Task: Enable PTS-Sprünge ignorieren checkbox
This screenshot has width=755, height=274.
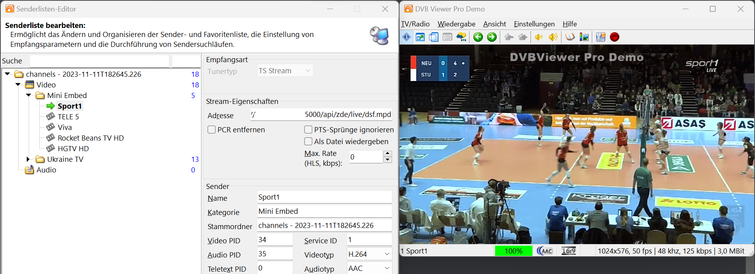Action: point(308,130)
